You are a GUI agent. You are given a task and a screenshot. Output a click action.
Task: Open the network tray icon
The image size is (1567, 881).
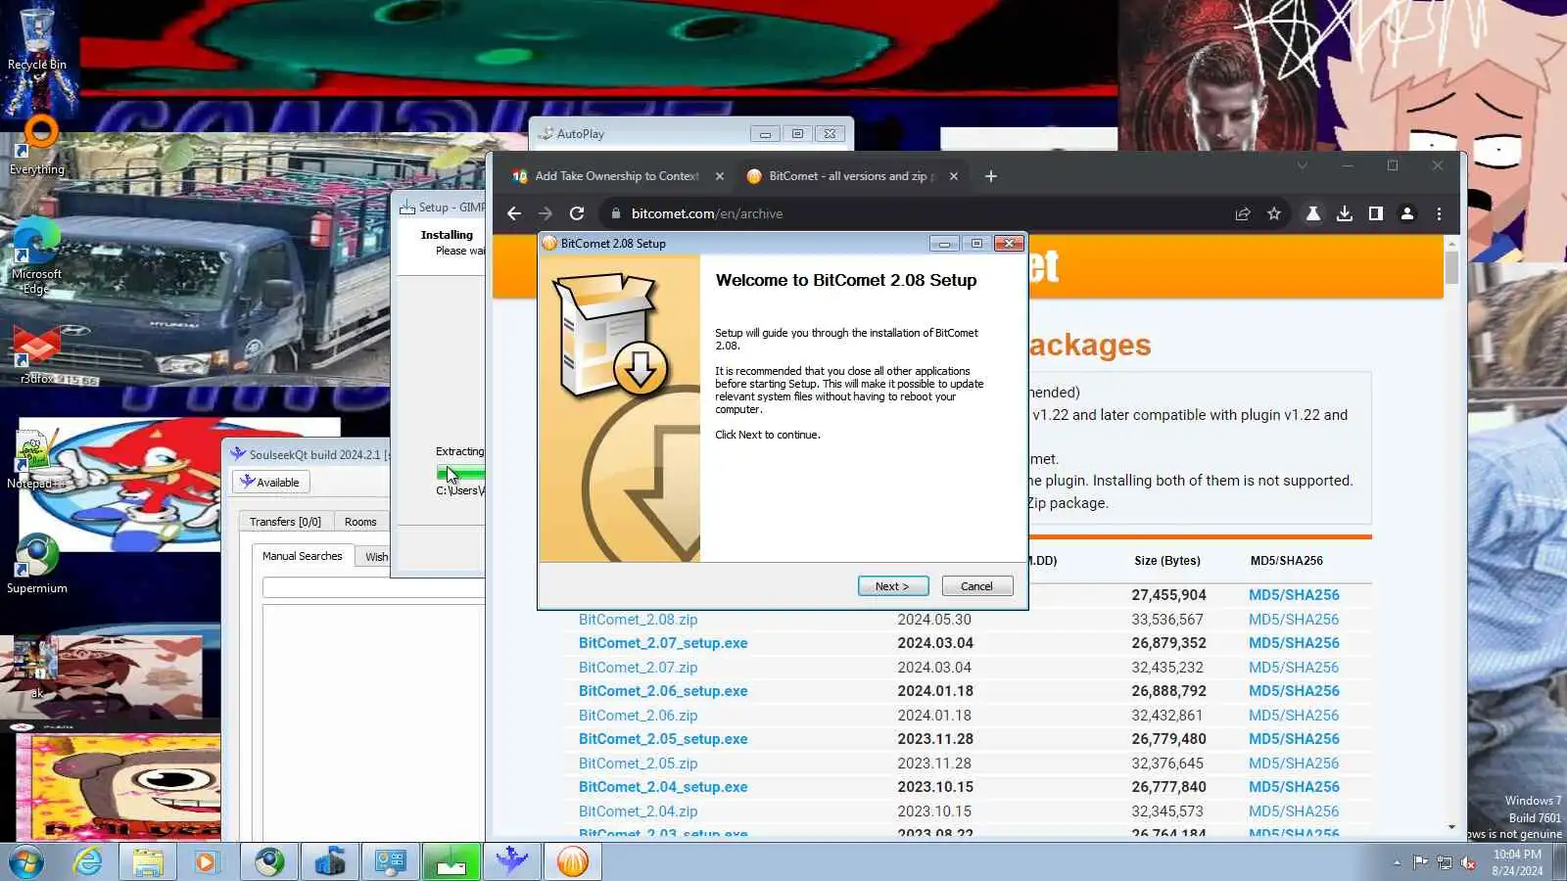1445,862
